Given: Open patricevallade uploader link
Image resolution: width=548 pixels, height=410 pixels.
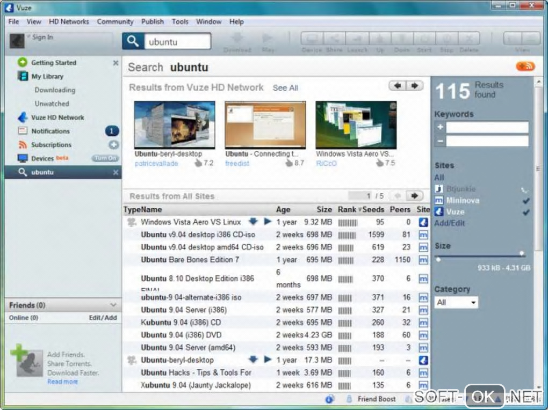Looking at the screenshot, I should click(156, 164).
